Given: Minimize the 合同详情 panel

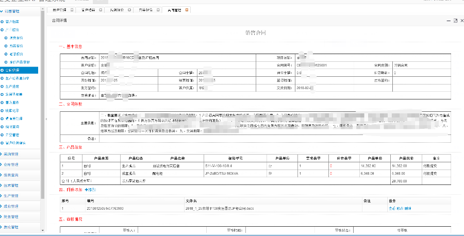Looking at the screenshot, I should pyautogui.click(x=449, y=21).
